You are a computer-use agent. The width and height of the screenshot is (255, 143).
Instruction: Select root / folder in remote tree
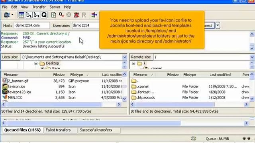(x=144, y=64)
